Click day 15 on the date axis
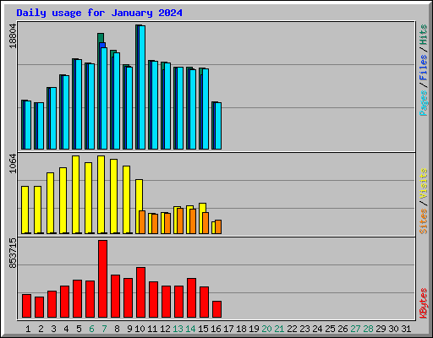Viewport: 433px width, 338px height. point(203,329)
